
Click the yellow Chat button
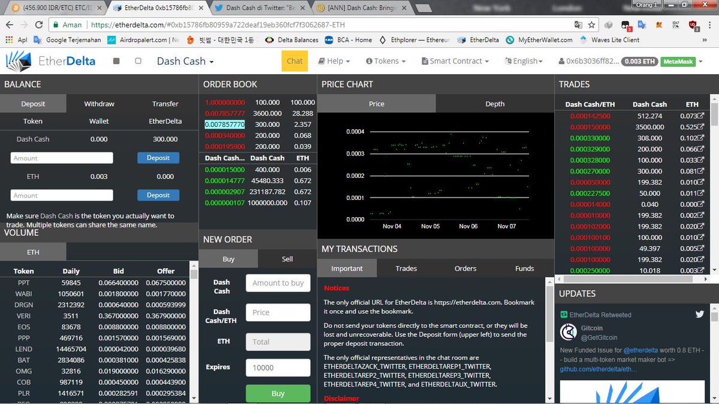pos(295,61)
